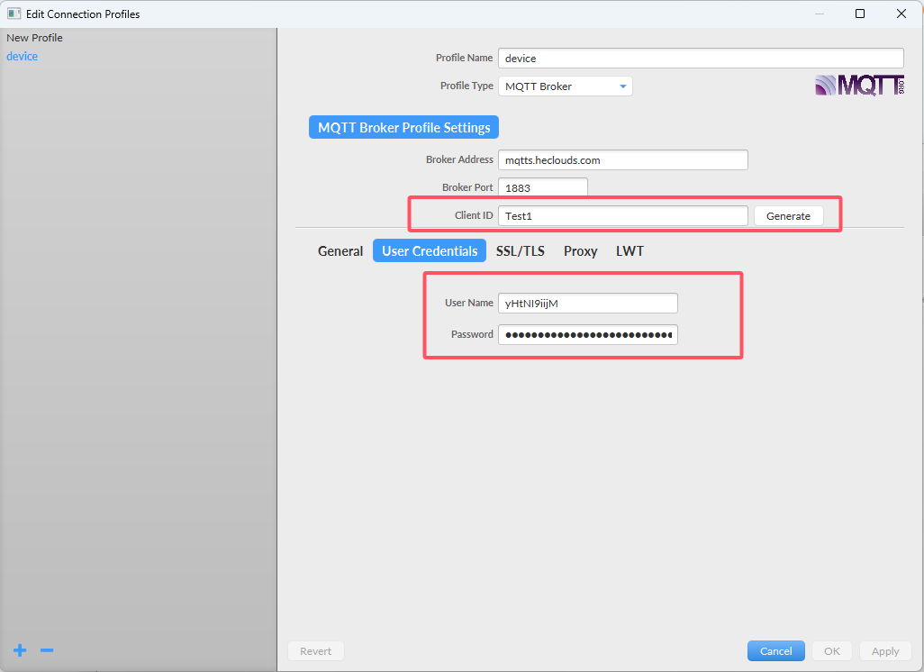
Task: Click the app icon in title bar
Action: coord(14,14)
